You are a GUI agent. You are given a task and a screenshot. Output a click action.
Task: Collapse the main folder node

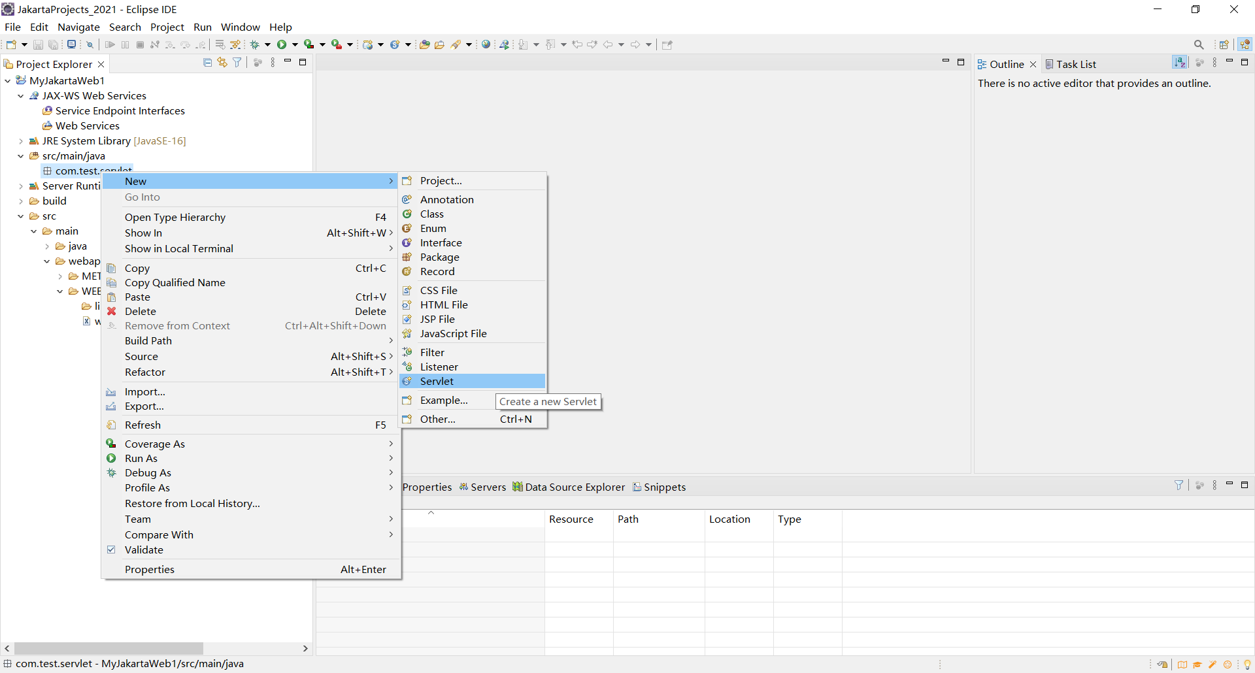pyautogui.click(x=34, y=231)
